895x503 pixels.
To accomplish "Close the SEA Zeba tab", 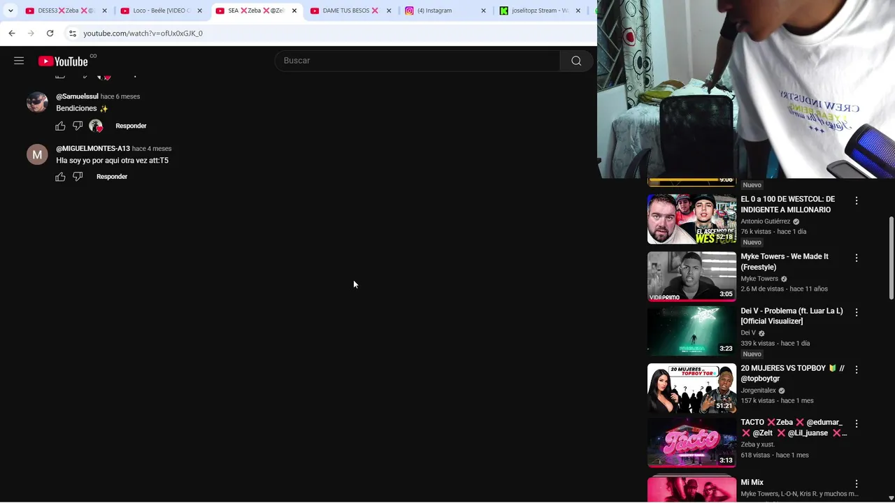I will tap(294, 10).
